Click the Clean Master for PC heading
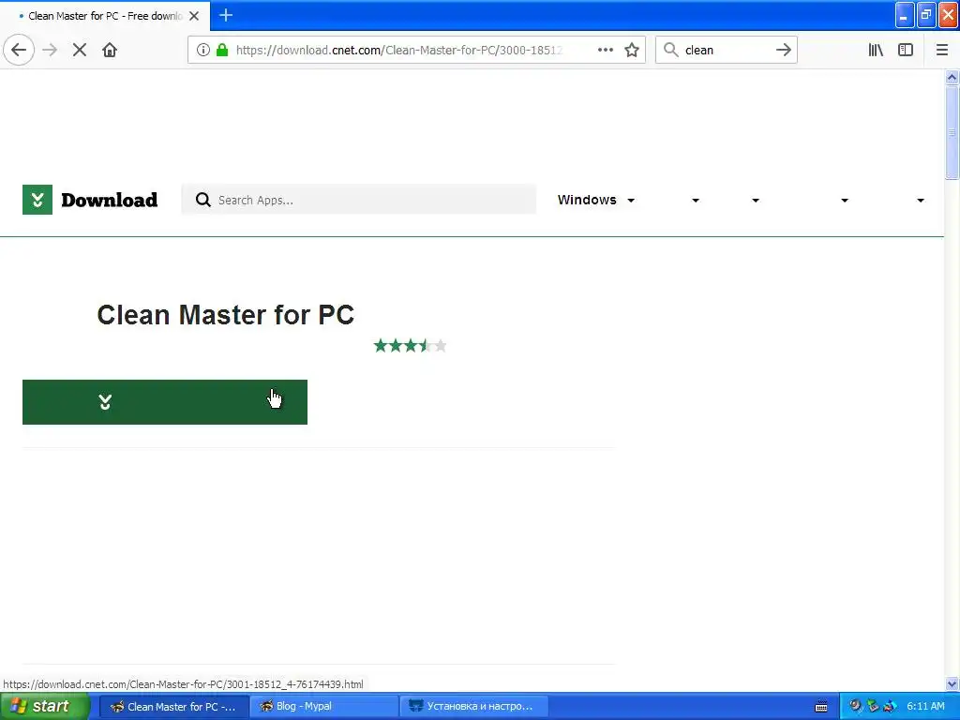 coord(225,315)
